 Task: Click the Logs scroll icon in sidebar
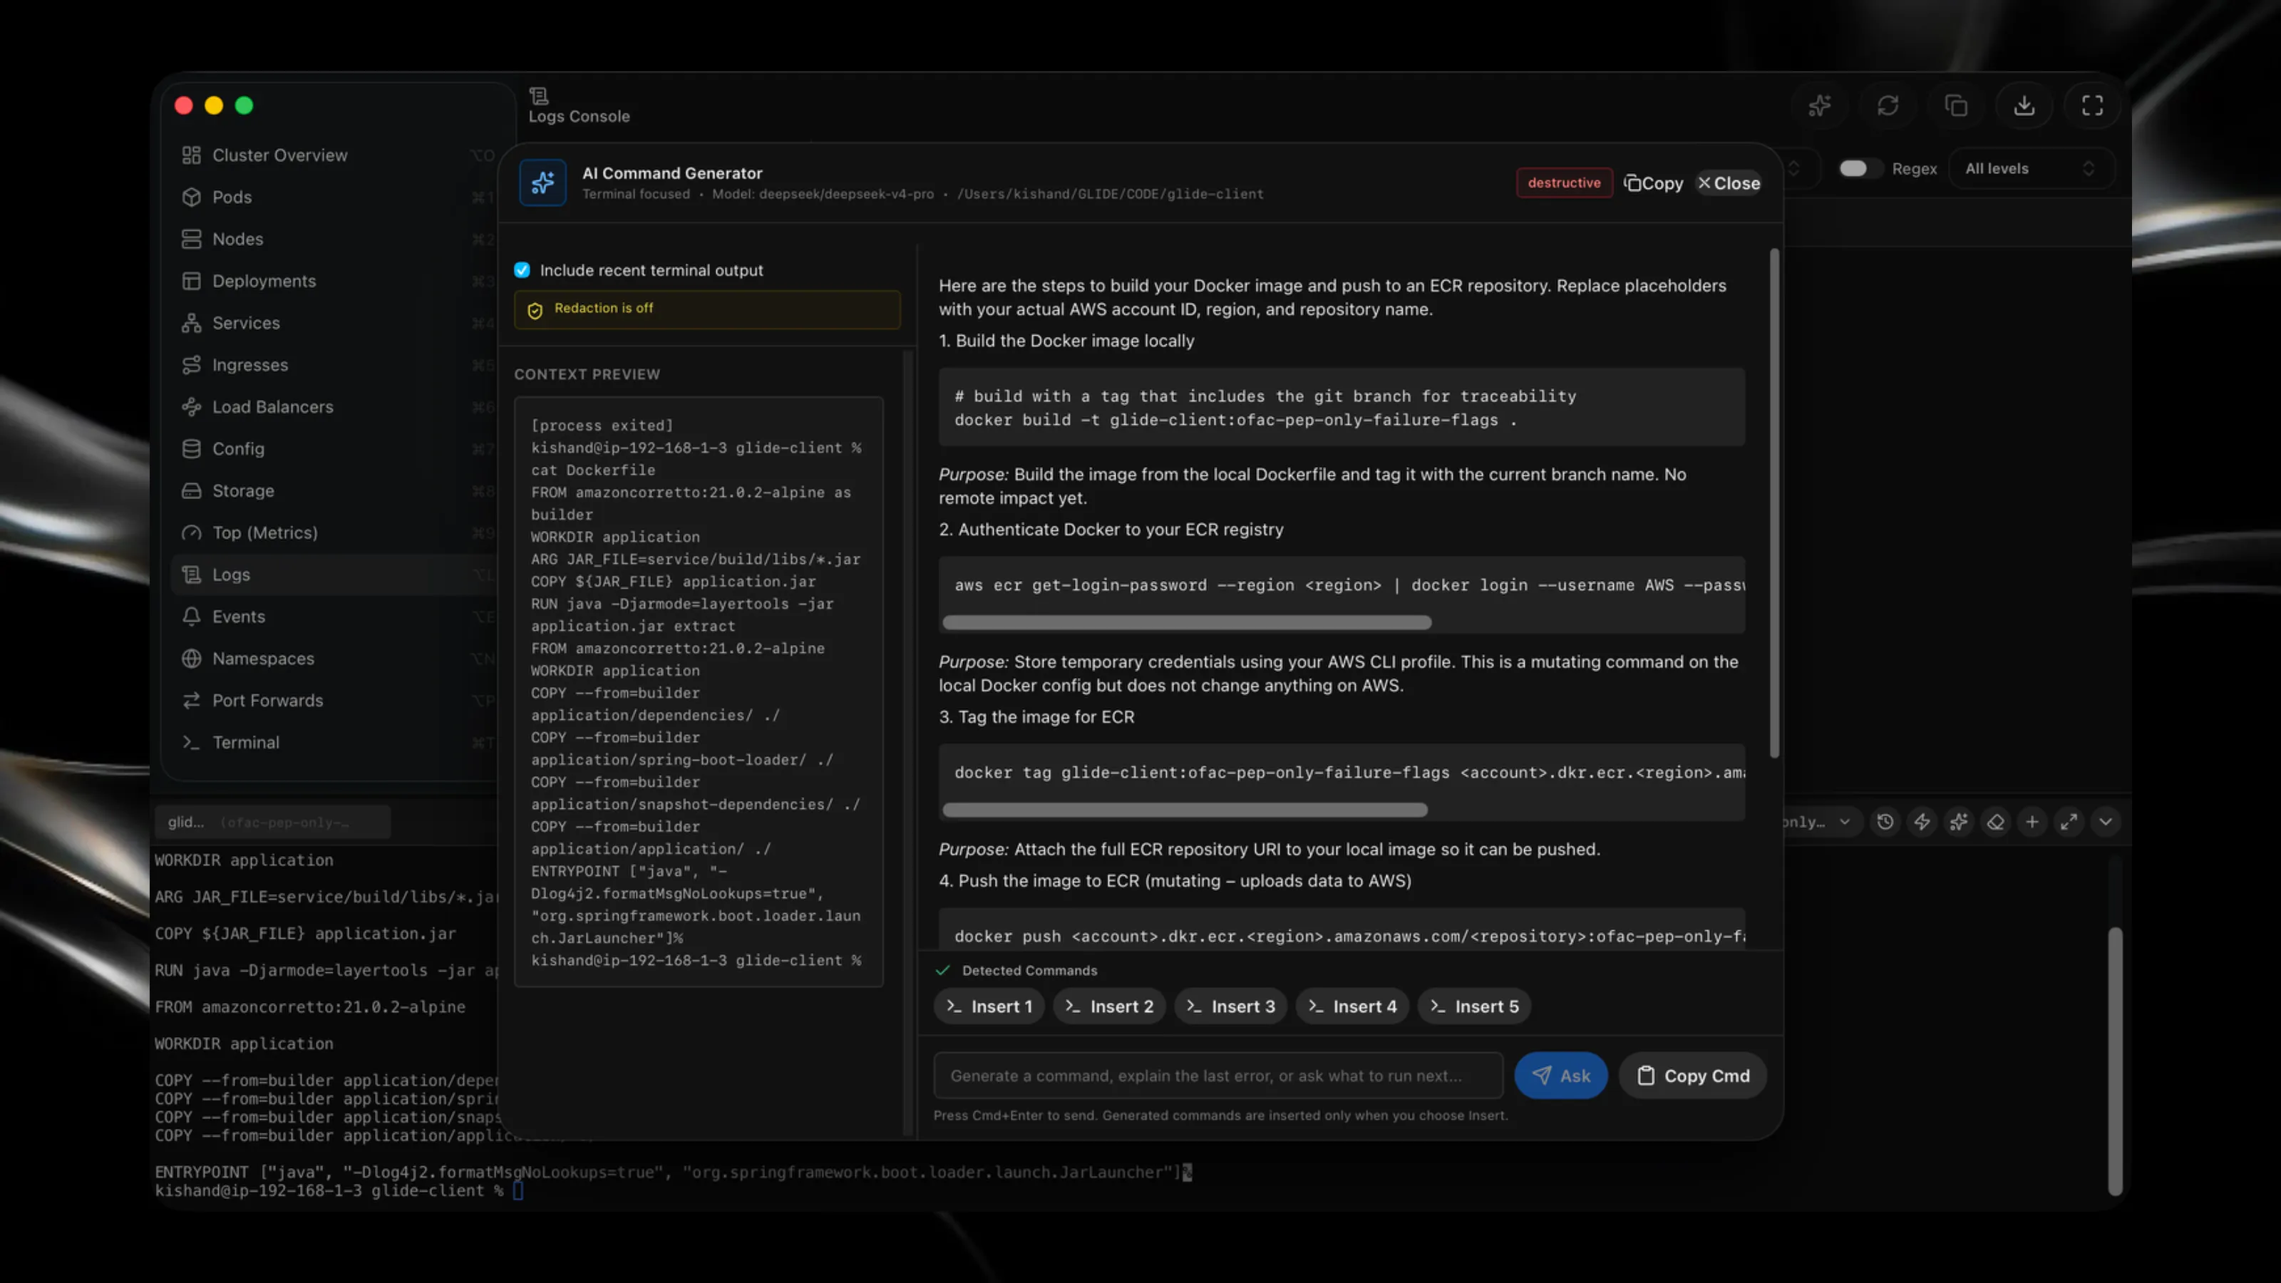(x=191, y=574)
